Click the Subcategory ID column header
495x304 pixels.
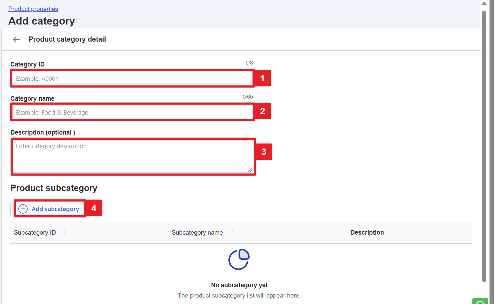35,233
